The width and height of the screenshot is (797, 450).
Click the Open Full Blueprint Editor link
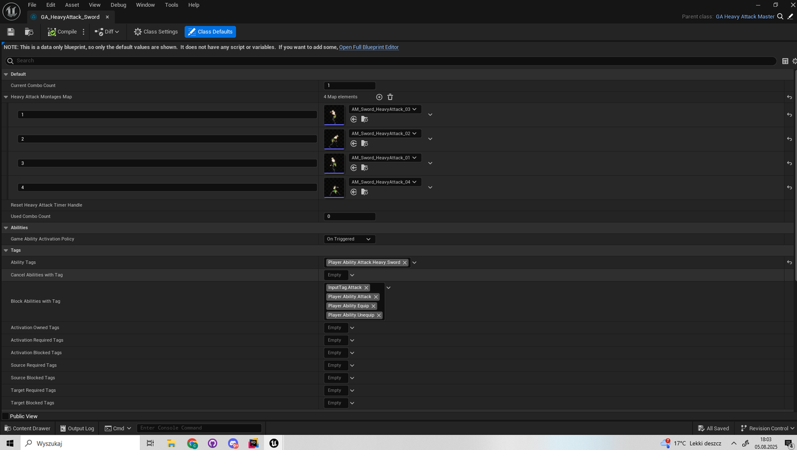coord(369,47)
